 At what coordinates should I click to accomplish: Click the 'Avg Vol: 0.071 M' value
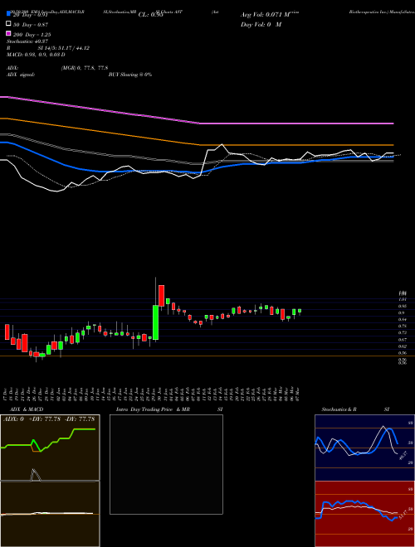(x=266, y=15)
